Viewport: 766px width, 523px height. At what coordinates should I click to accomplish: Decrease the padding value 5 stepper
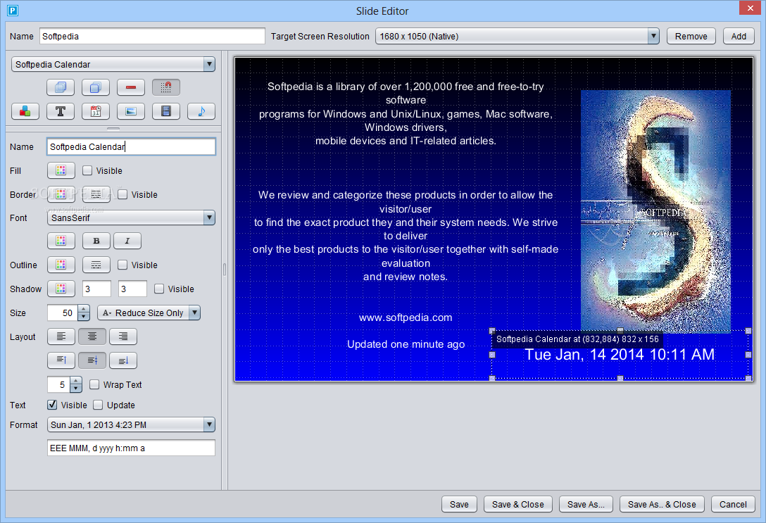(x=76, y=389)
